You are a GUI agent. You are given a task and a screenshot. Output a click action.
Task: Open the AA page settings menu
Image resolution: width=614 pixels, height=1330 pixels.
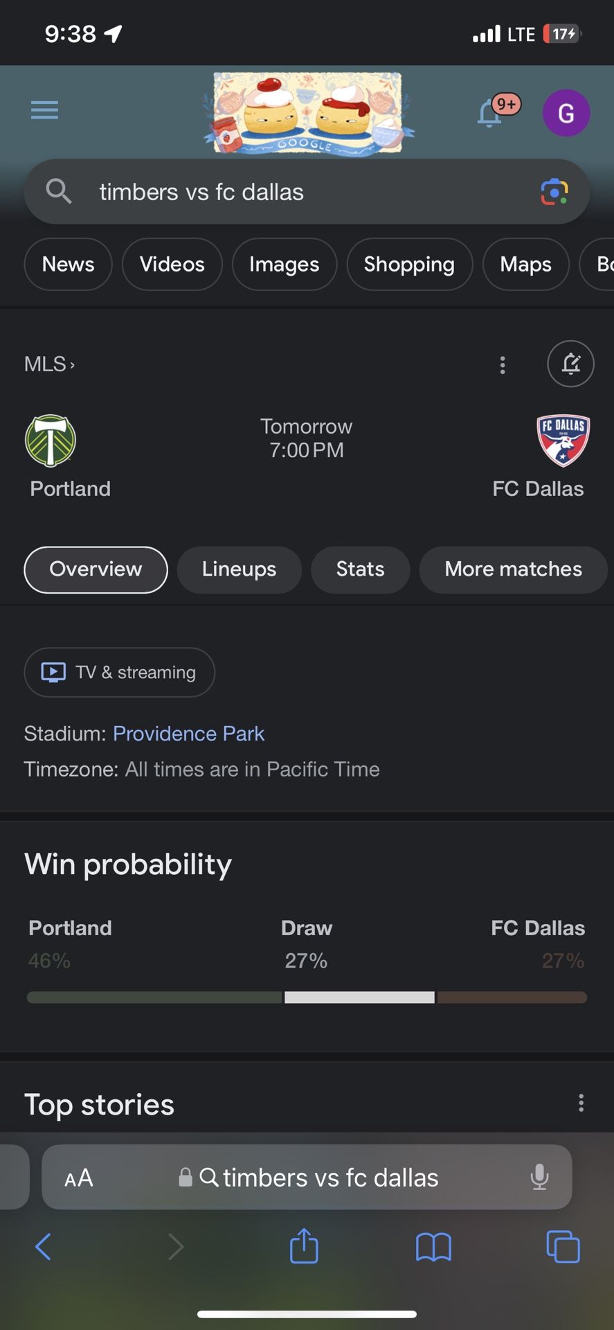click(79, 1178)
